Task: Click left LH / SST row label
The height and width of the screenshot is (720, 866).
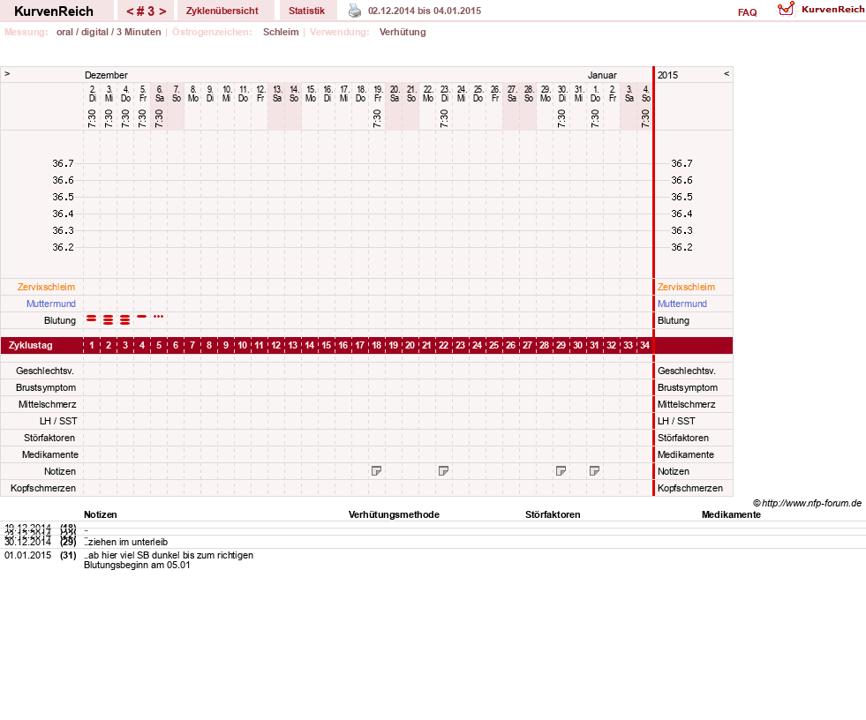Action: (x=58, y=421)
